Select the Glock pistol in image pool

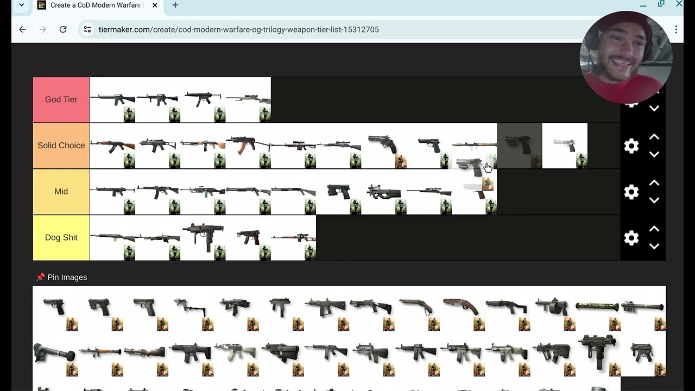146,308
